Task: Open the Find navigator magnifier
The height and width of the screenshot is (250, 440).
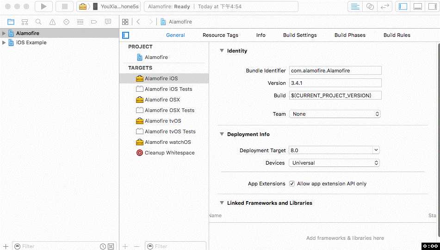Action: [38, 22]
